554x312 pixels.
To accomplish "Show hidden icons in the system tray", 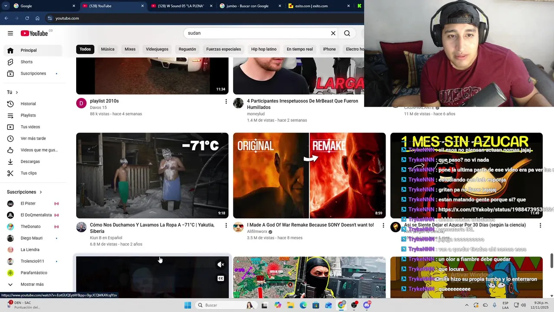I will (x=467, y=305).
